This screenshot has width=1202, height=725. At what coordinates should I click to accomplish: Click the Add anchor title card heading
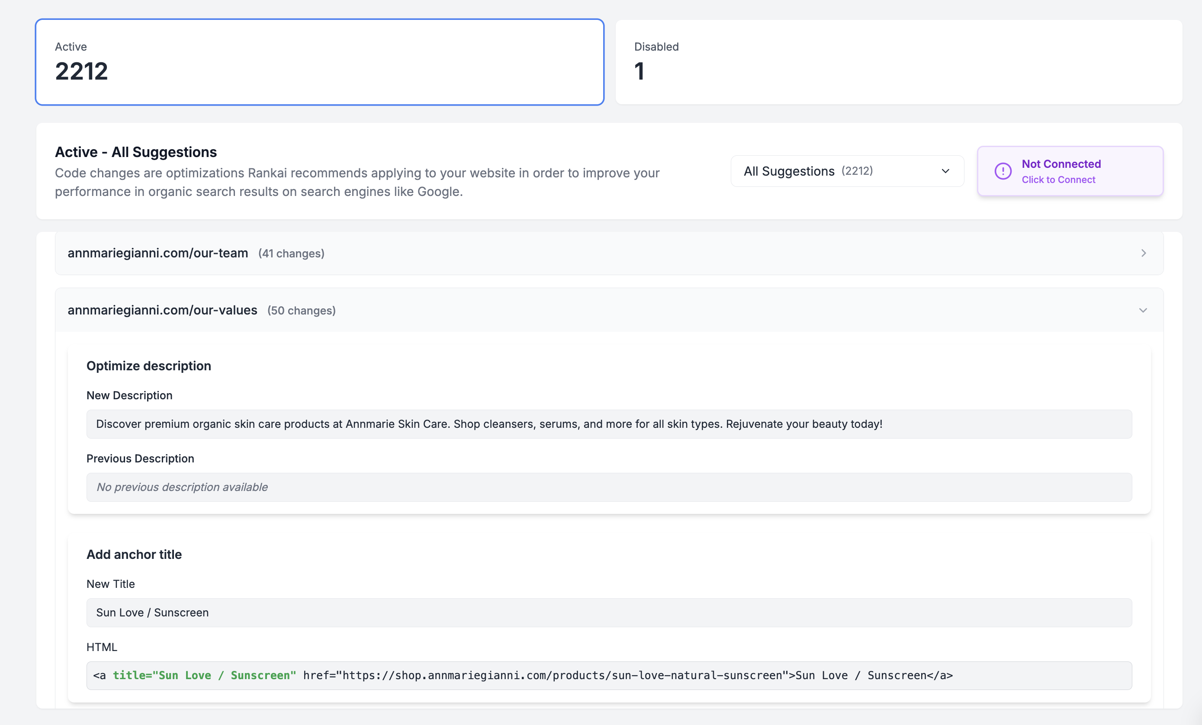tap(134, 555)
